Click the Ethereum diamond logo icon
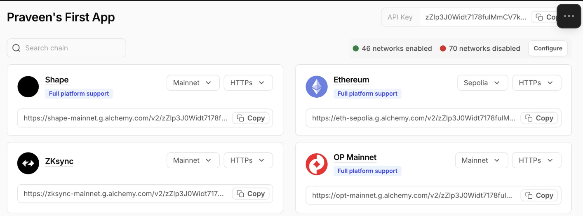This screenshot has width=583, height=216. [316, 87]
